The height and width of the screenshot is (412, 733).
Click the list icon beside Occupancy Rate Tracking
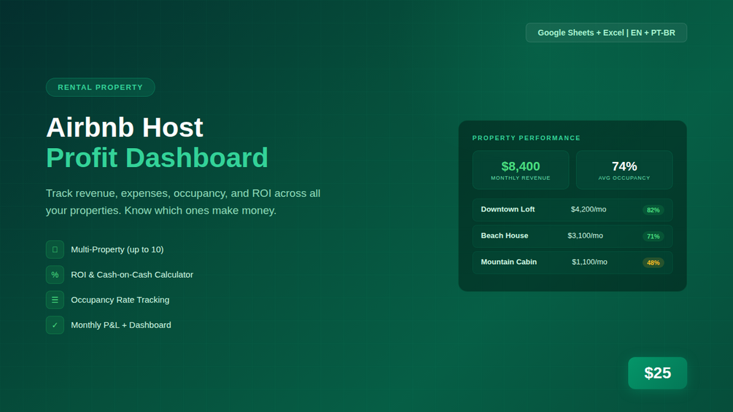(55, 300)
